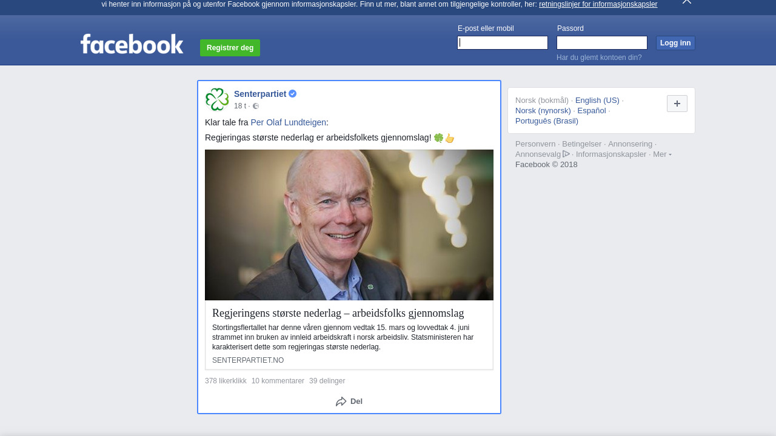Open the Annonsering footer link
Screen dimensions: 776x436
coord(630,144)
